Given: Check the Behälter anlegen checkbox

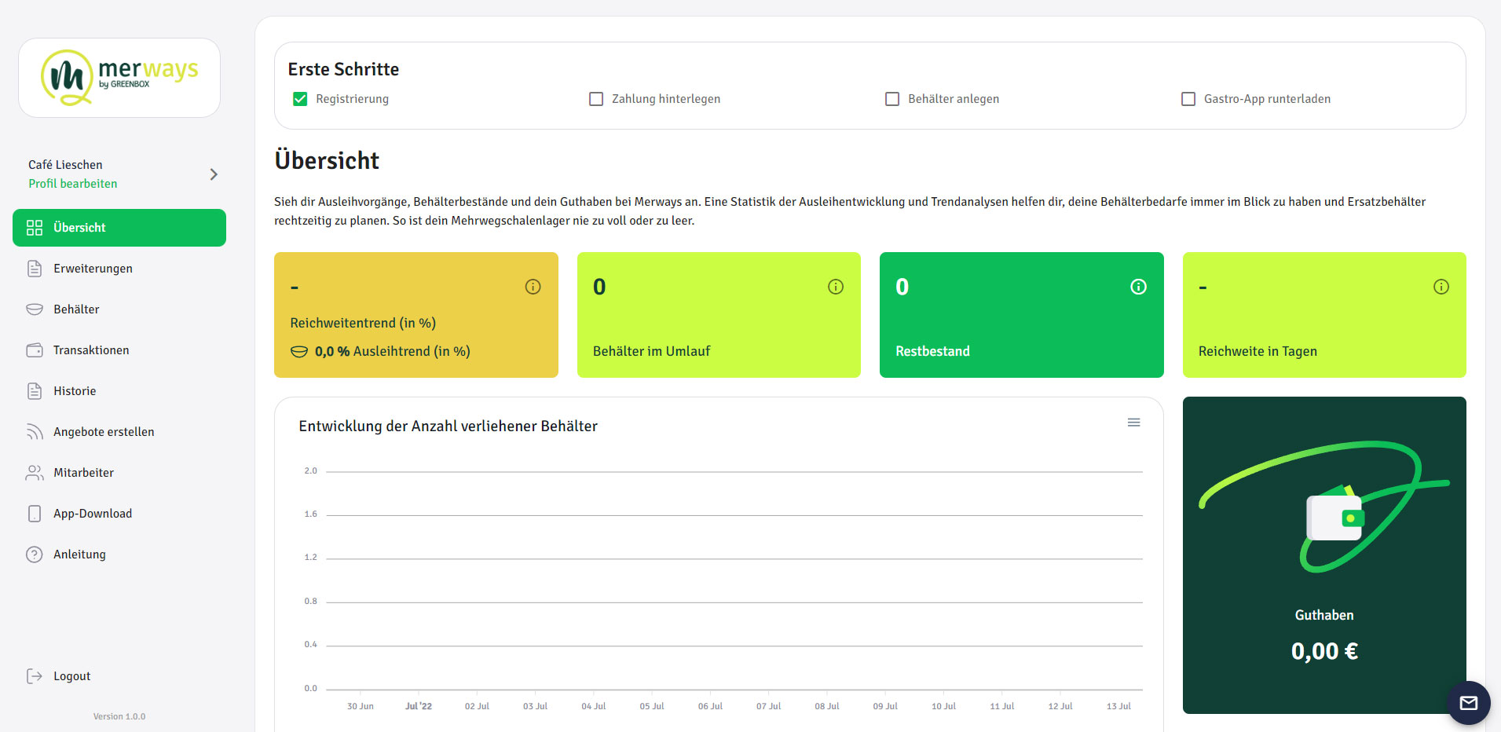Looking at the screenshot, I should click(x=892, y=99).
